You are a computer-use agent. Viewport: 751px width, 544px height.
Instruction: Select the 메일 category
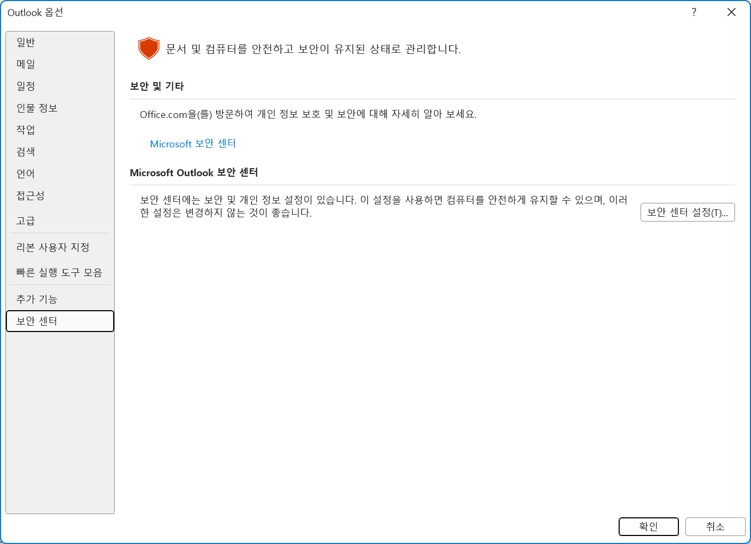(x=60, y=64)
